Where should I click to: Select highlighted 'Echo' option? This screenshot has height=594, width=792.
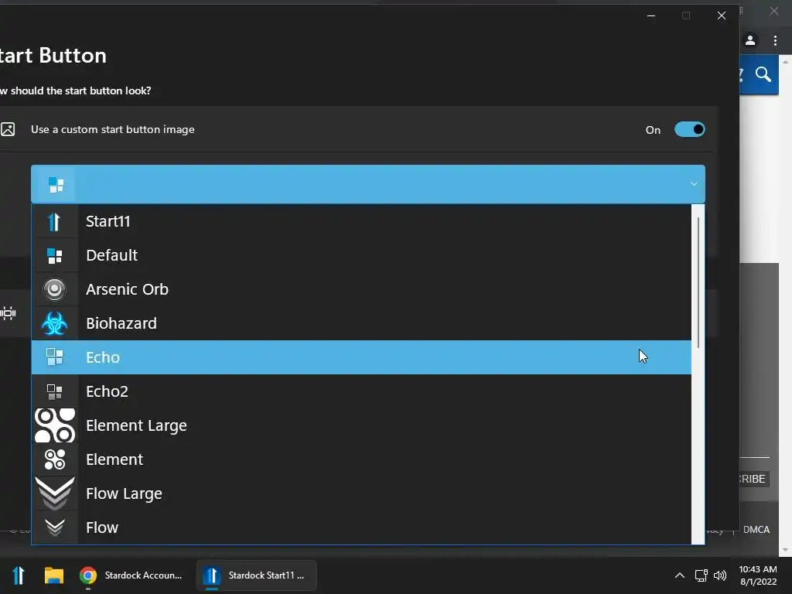(x=361, y=357)
